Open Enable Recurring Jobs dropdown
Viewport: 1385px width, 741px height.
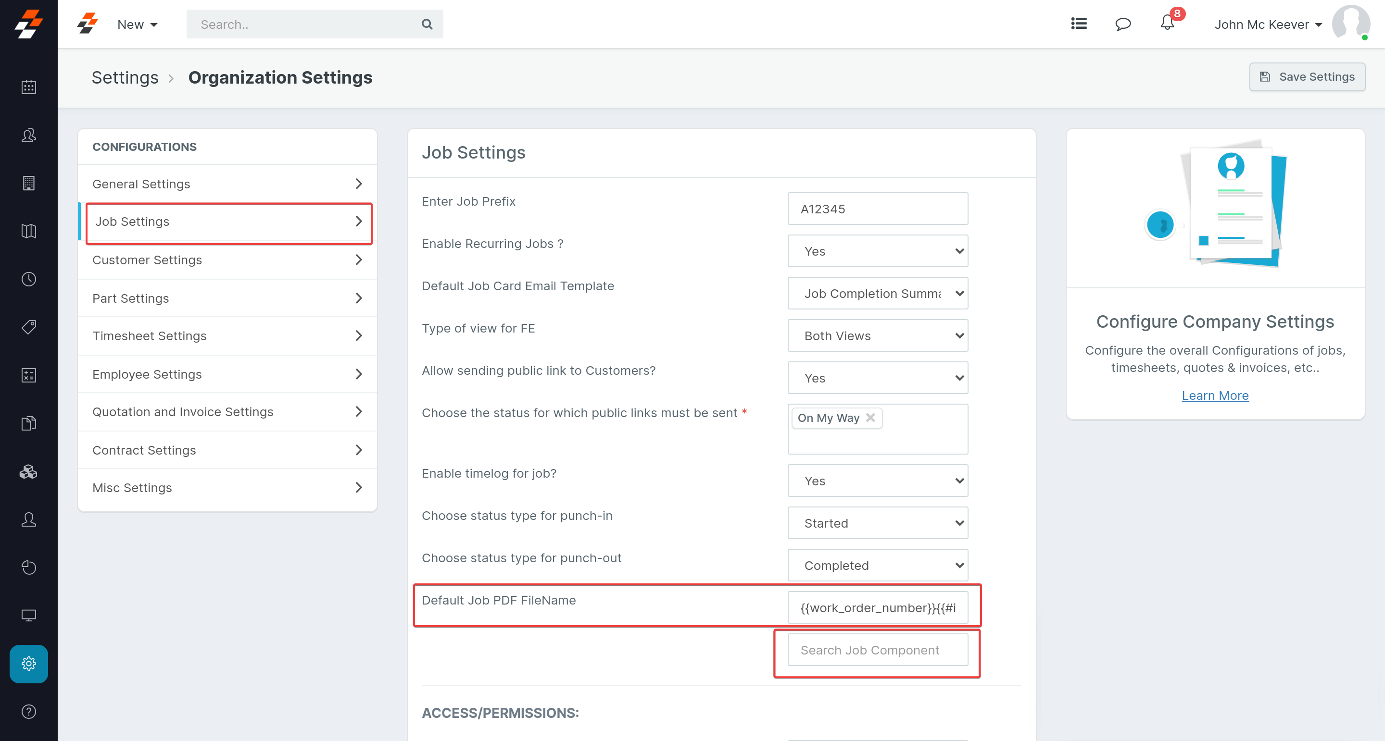(x=878, y=251)
